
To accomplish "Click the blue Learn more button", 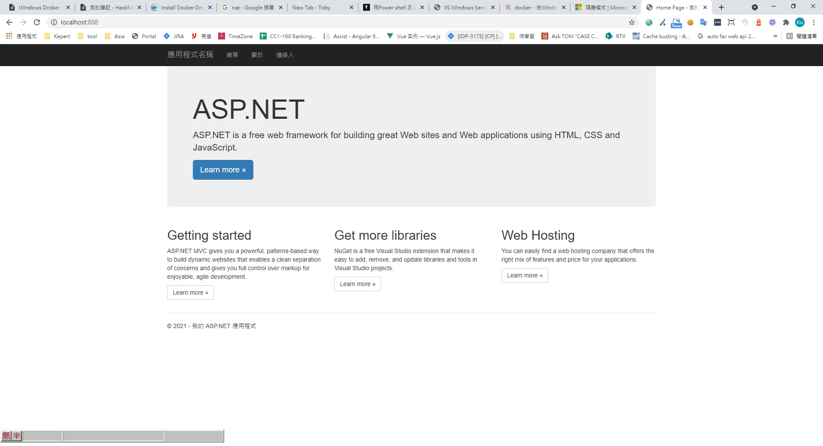I will [223, 170].
